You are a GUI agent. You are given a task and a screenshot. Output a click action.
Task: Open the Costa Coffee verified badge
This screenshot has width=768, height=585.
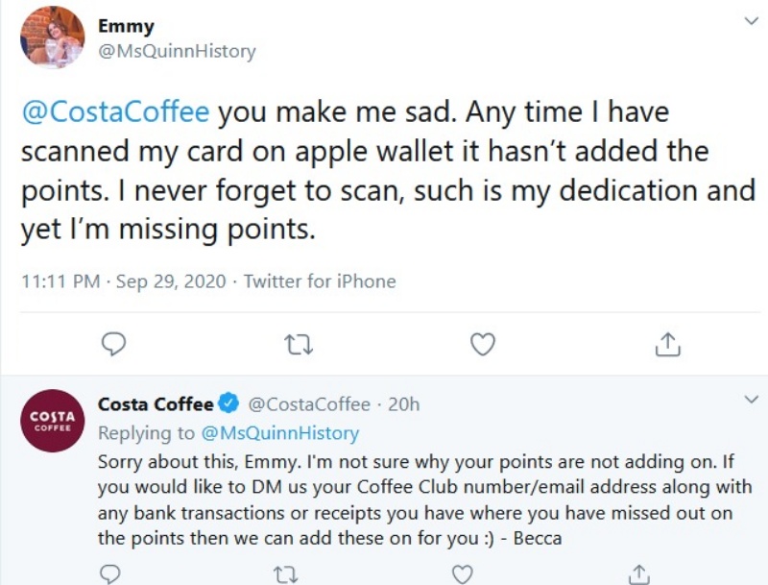tap(228, 403)
